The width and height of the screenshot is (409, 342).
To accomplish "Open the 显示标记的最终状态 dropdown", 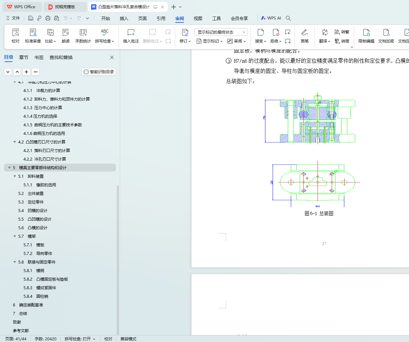I will point(221,32).
